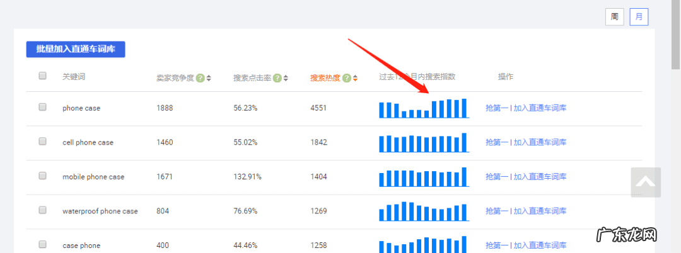The height and width of the screenshot is (253, 681).
Task: Click the value 76.69%
Action: pos(245,211)
